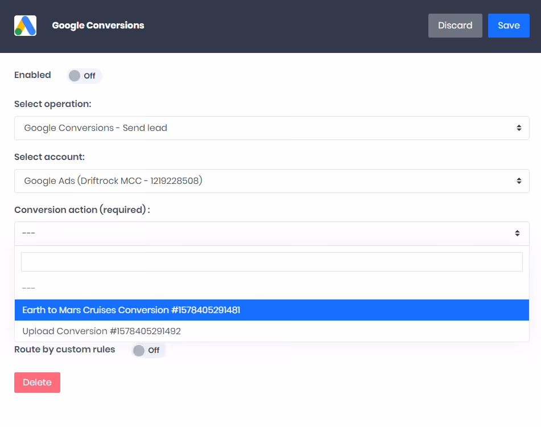Select Earth to Mars Cruises Conversion option
Image resolution: width=541 pixels, height=427 pixels.
click(272, 310)
